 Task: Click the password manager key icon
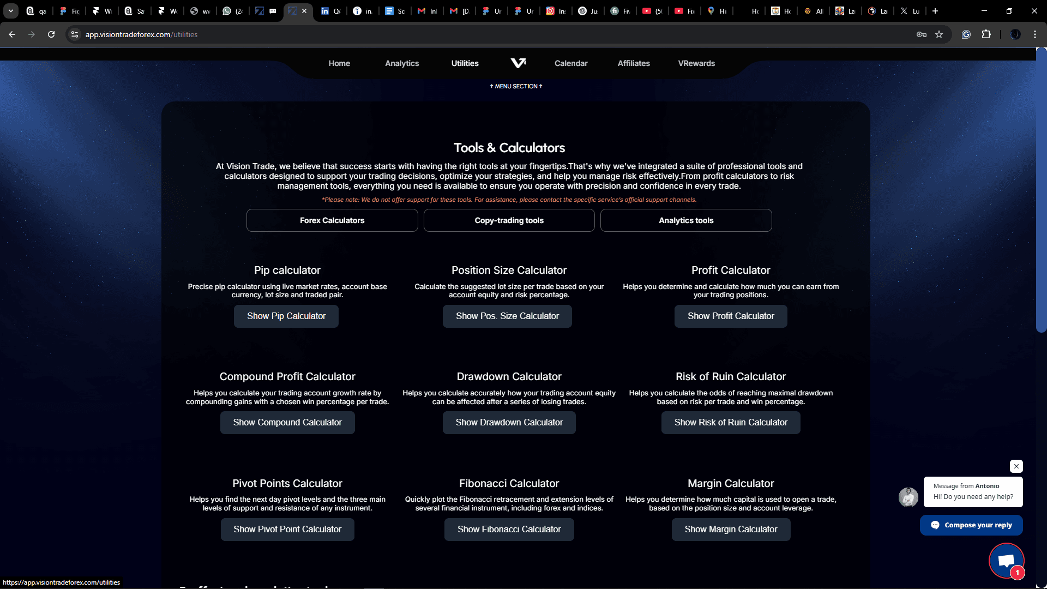click(922, 34)
